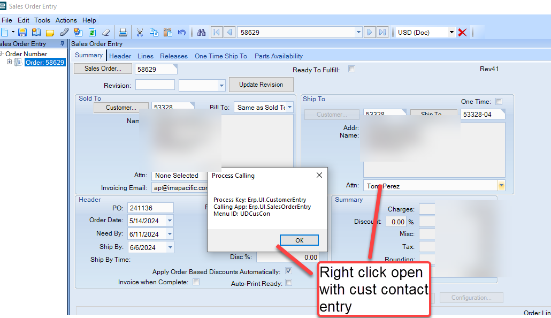
Task: Click the eraser Clear icon
Action: pos(106,32)
